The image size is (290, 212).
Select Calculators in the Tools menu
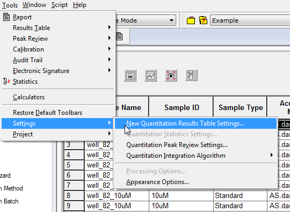[x=57, y=97]
